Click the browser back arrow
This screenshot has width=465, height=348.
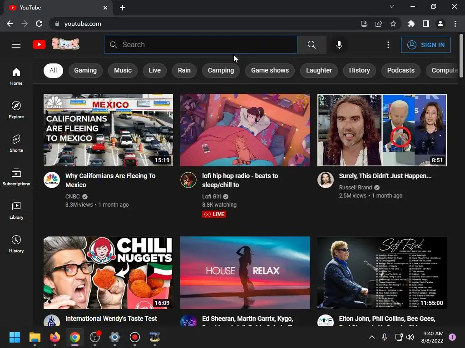[x=10, y=24]
